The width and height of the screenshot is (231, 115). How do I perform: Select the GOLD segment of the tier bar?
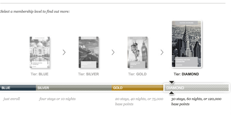pyautogui.click(x=137, y=88)
